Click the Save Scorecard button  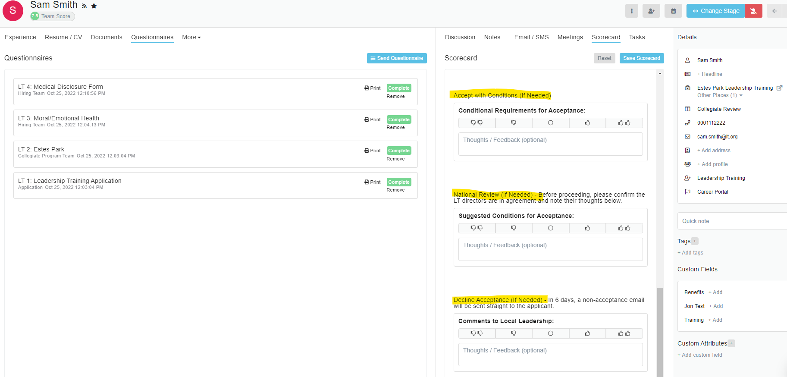pos(641,58)
